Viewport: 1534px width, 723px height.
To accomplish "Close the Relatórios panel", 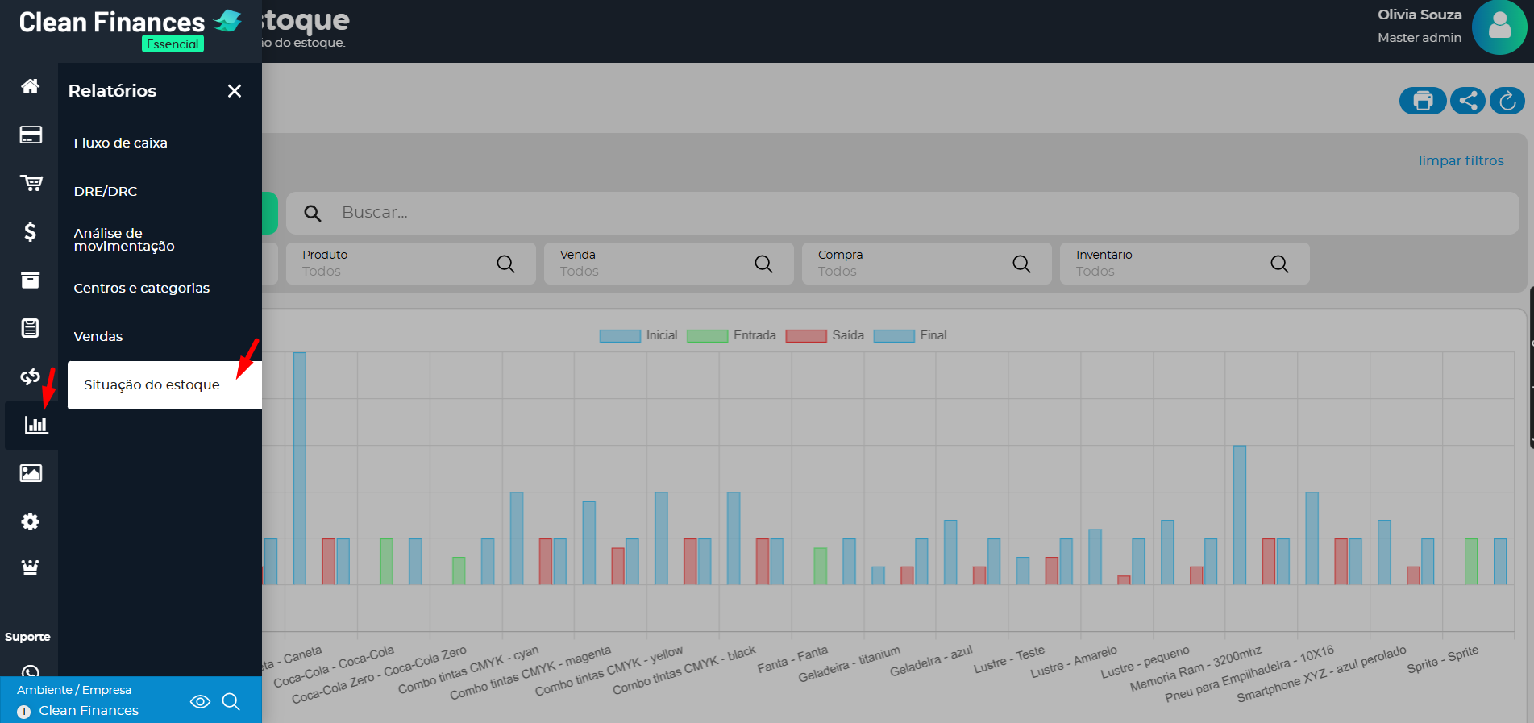I will click(x=235, y=91).
